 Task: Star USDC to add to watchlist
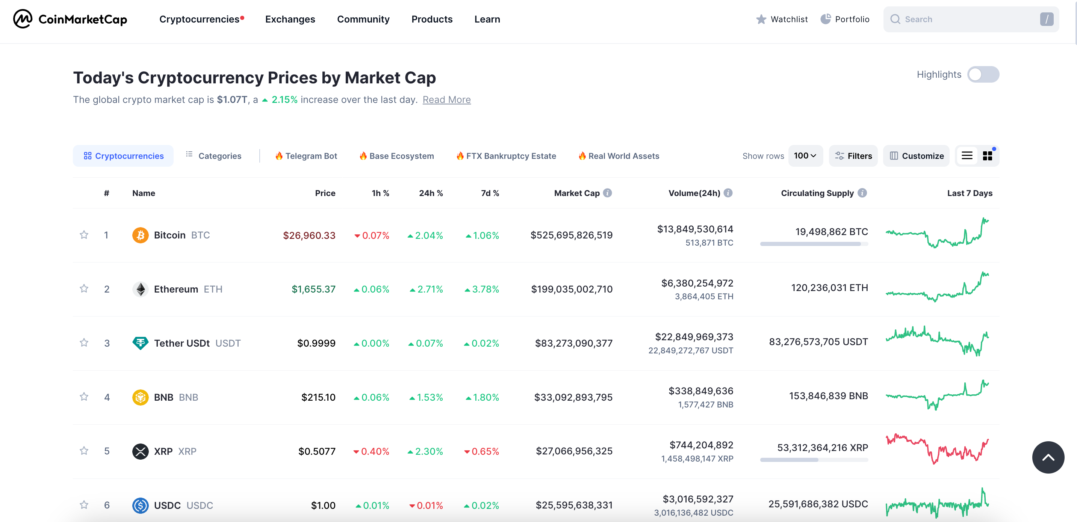[84, 505]
